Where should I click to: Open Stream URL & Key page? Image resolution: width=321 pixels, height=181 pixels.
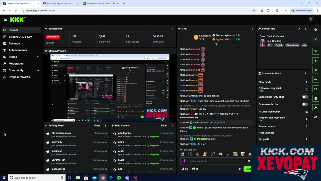[21, 37]
